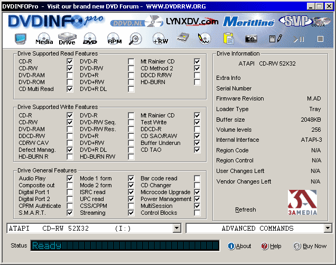Open the ADVANCED COMMANDS dropdown
336x265 pixels.
[328, 229]
